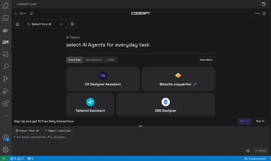Click the panel resize handle above input
This screenshot has height=161, width=271.
141,126
